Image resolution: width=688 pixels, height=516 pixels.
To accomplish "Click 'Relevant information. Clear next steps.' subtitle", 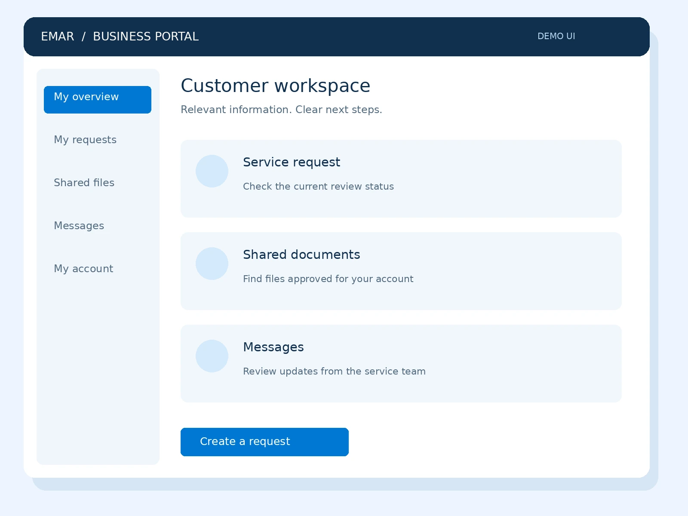I will click(x=281, y=110).
